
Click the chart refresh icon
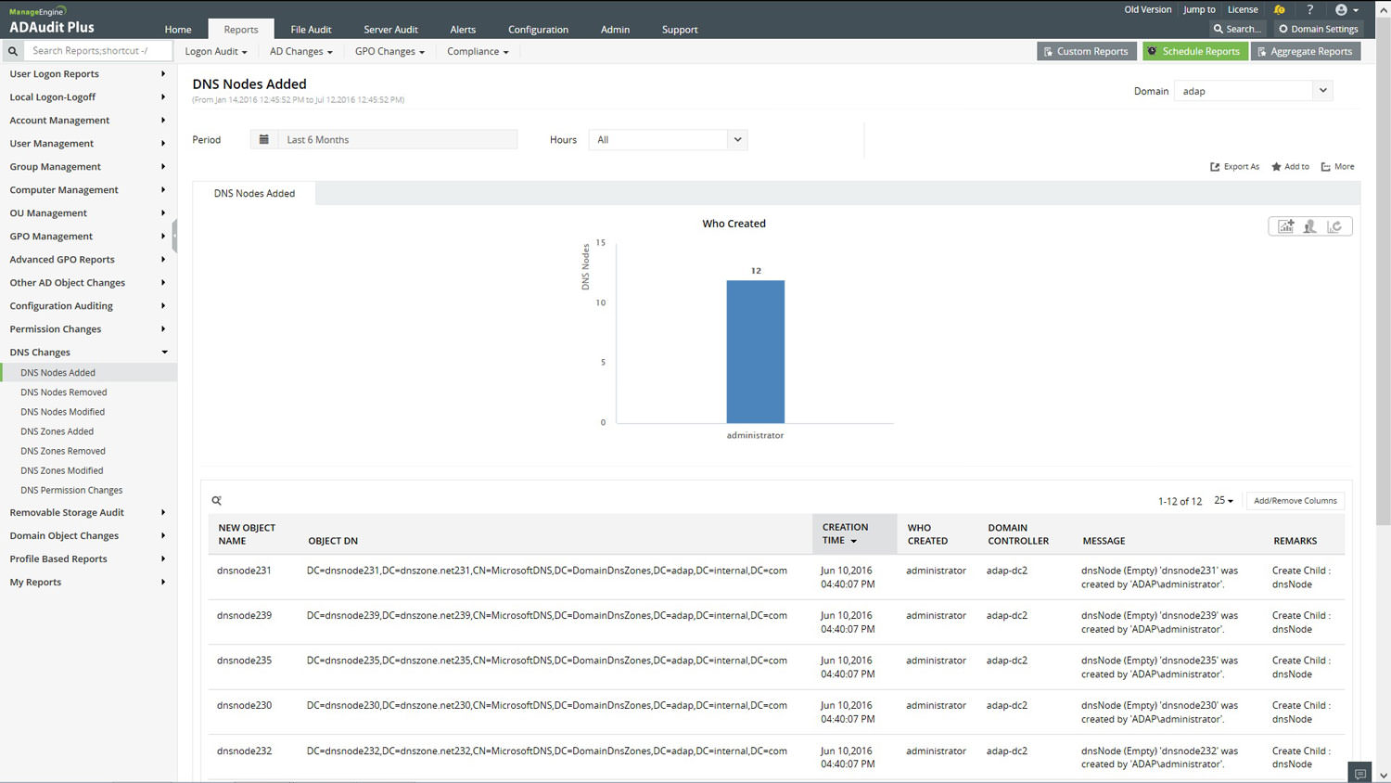pos(1334,226)
